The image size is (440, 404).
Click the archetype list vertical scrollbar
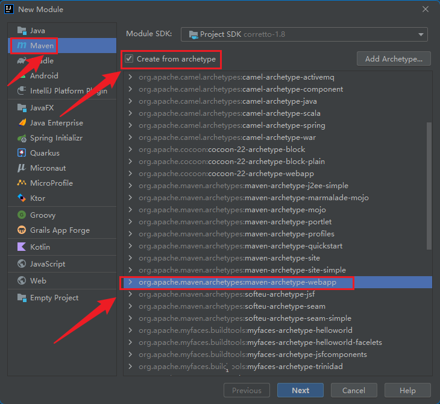[429, 186]
